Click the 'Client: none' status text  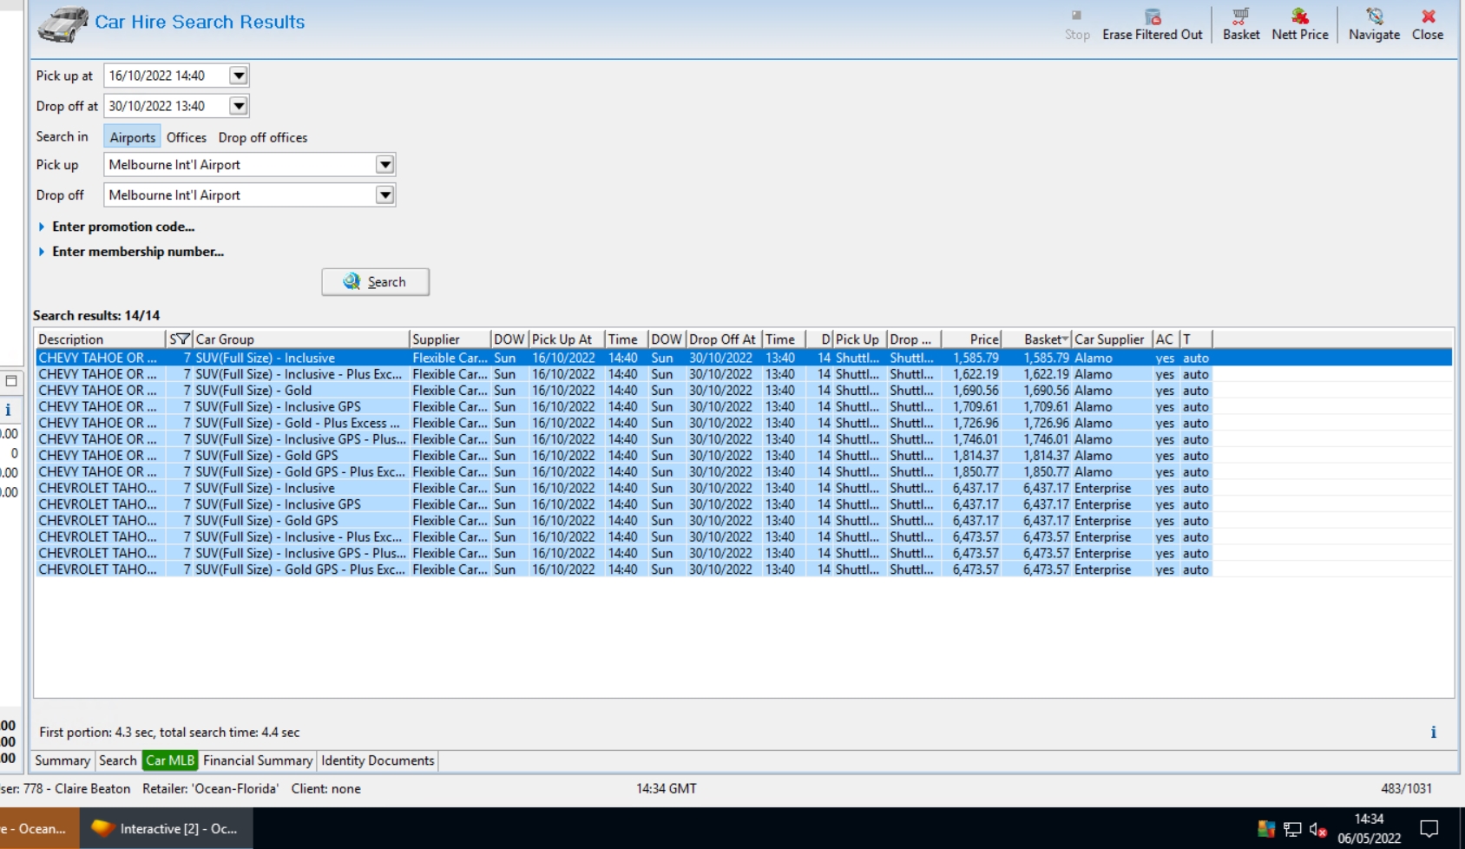coord(325,788)
